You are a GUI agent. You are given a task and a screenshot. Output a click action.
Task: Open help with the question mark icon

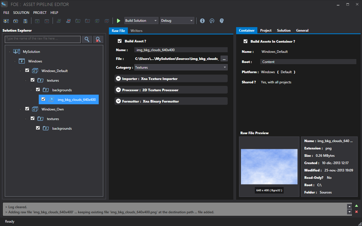tap(222, 21)
